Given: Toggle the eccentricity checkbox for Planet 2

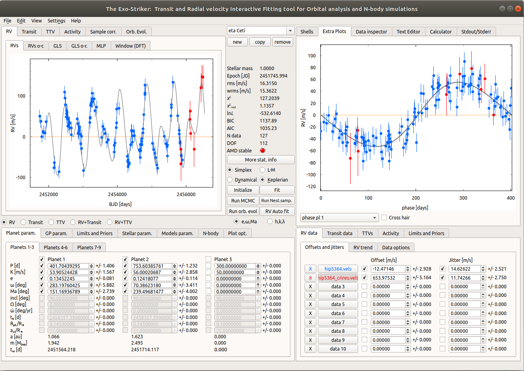Looking at the screenshot, I should 125,278.
